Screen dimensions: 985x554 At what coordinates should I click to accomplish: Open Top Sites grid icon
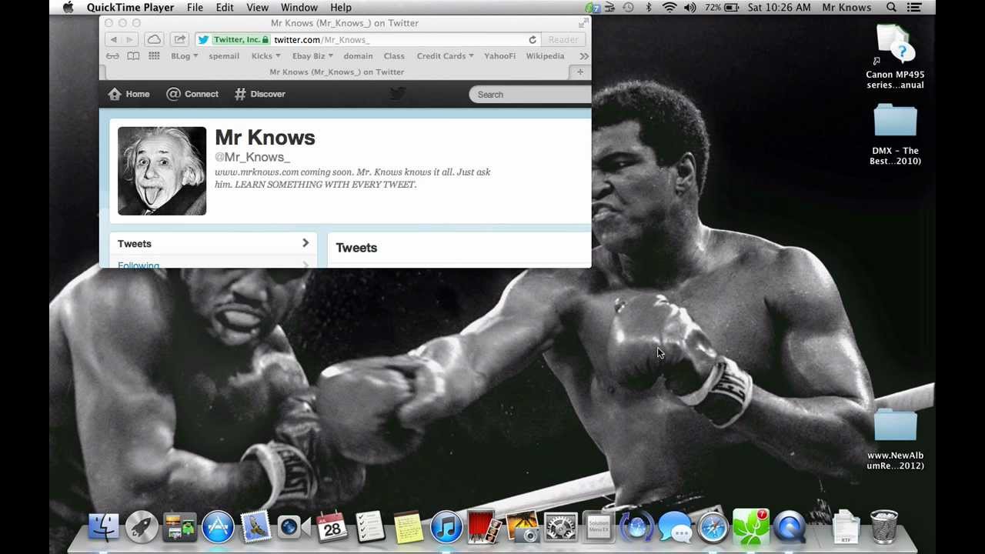154,56
